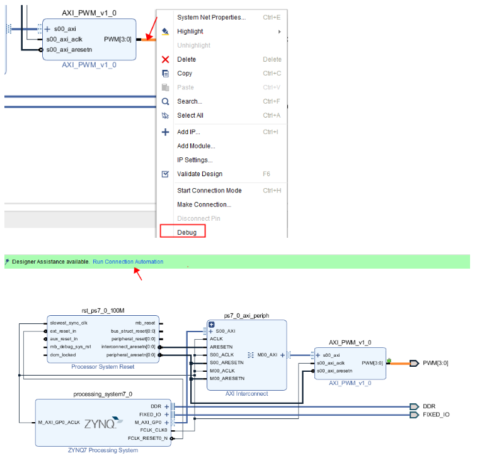Click the ZYNQ logo on processing system block
Viewport: 477px width, 458px height.
coord(103,423)
